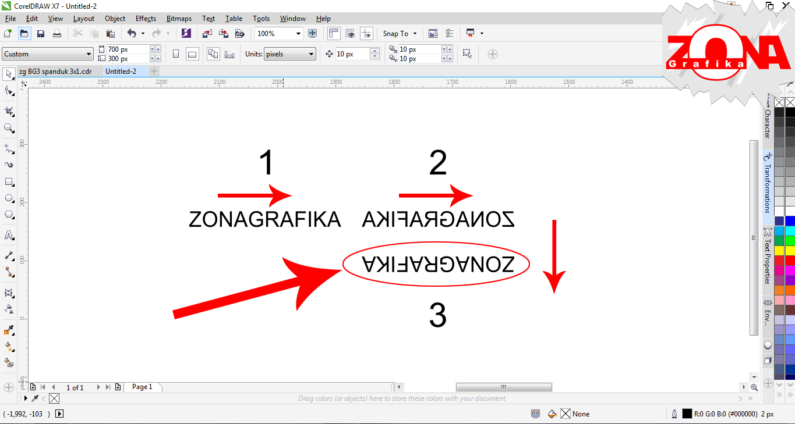Open the Units pixels dropdown

coord(312,54)
